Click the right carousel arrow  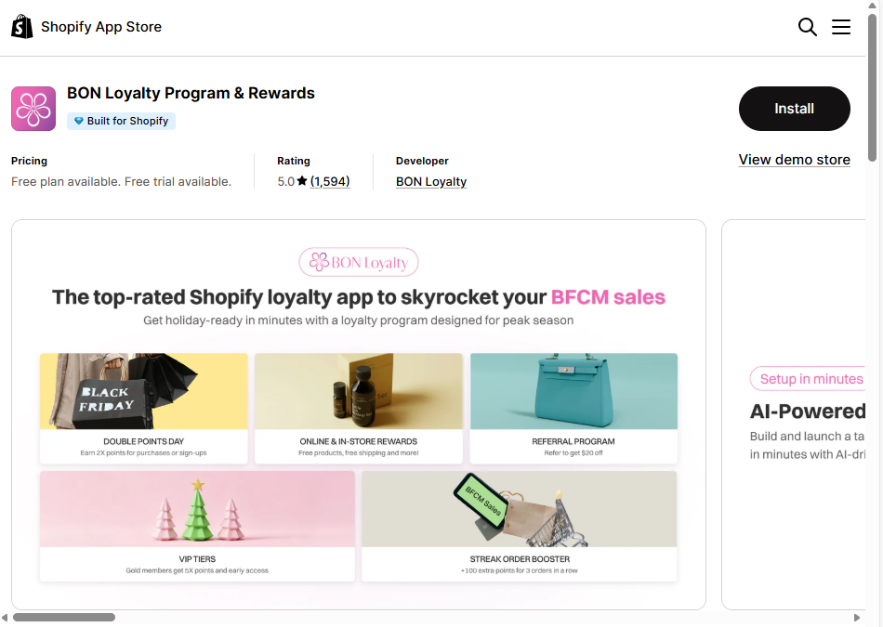pyautogui.click(x=857, y=616)
